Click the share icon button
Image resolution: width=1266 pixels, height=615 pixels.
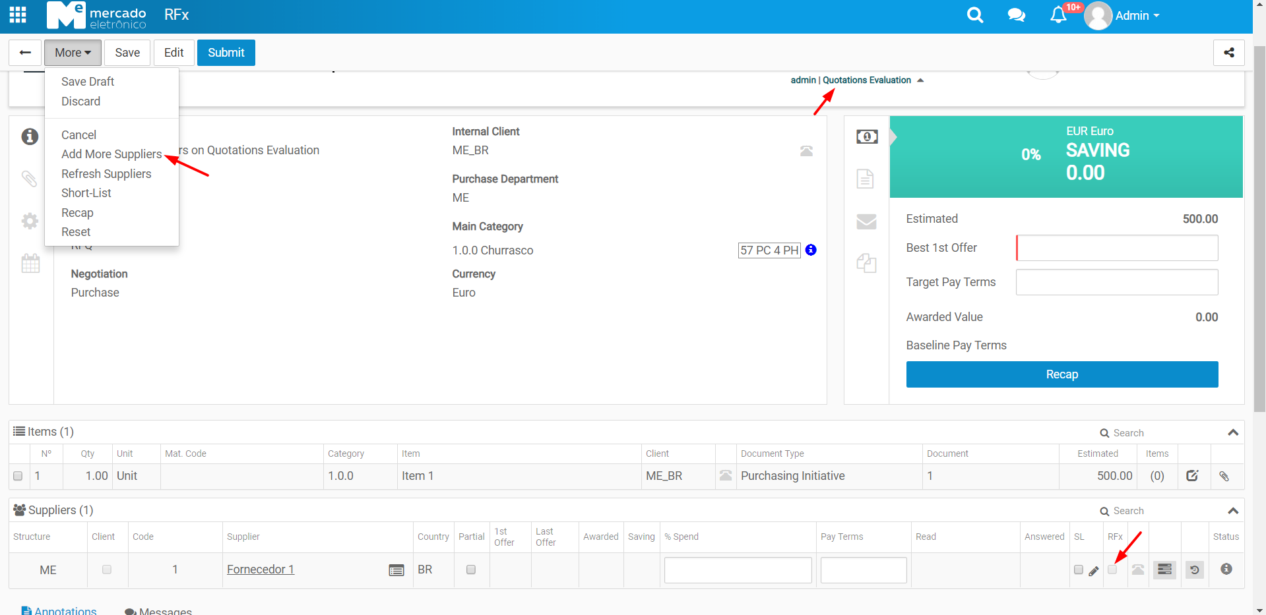1228,53
